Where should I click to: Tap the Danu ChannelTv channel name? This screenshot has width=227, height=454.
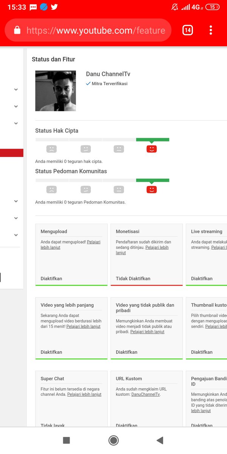coord(108,74)
